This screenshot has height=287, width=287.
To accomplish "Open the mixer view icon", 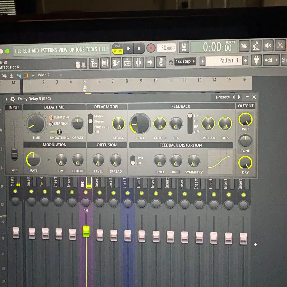I will click(138, 63).
